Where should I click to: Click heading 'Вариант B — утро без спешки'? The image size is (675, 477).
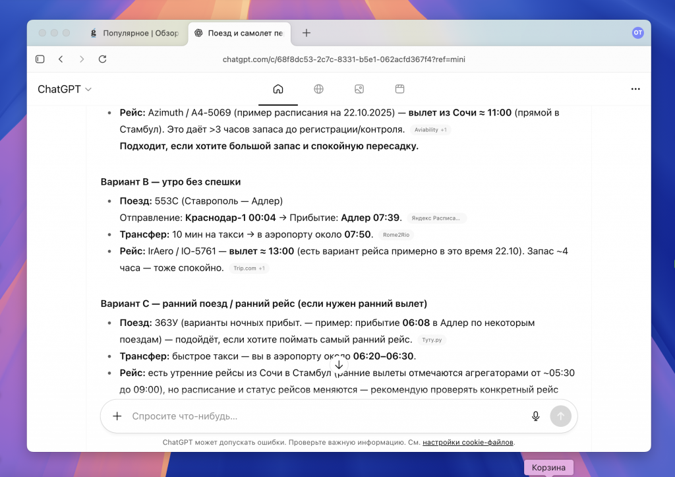171,182
